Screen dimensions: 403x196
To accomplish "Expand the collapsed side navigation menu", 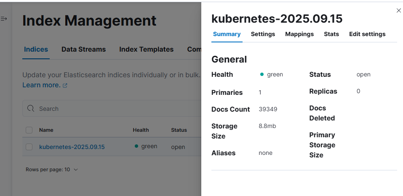I will pyautogui.click(x=4, y=19).
